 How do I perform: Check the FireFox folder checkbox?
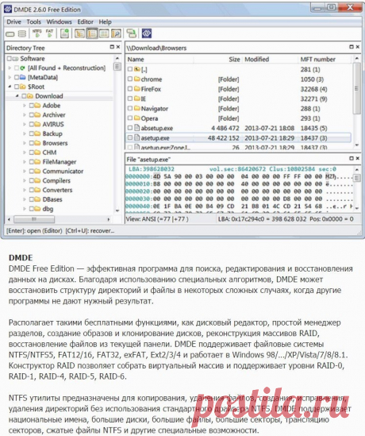coord(130,89)
